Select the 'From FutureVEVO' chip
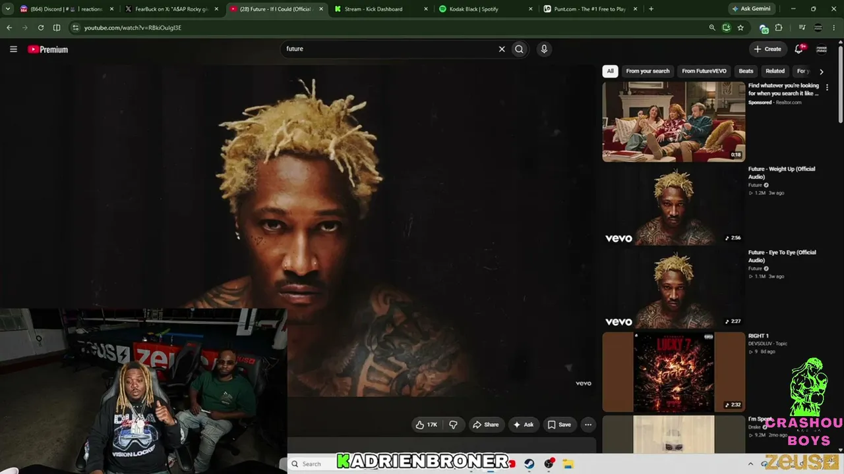Screen dimensions: 844x474 704,71
